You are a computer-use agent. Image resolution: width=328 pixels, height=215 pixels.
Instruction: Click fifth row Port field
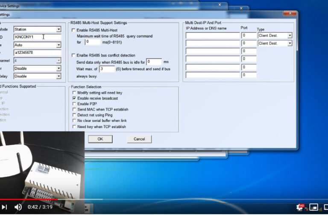coord(249,67)
